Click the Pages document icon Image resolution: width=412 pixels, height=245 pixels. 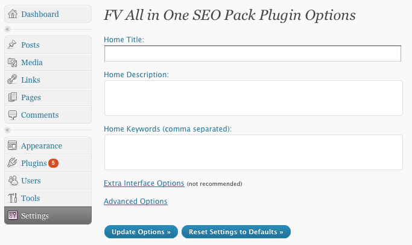pyautogui.click(x=12, y=97)
